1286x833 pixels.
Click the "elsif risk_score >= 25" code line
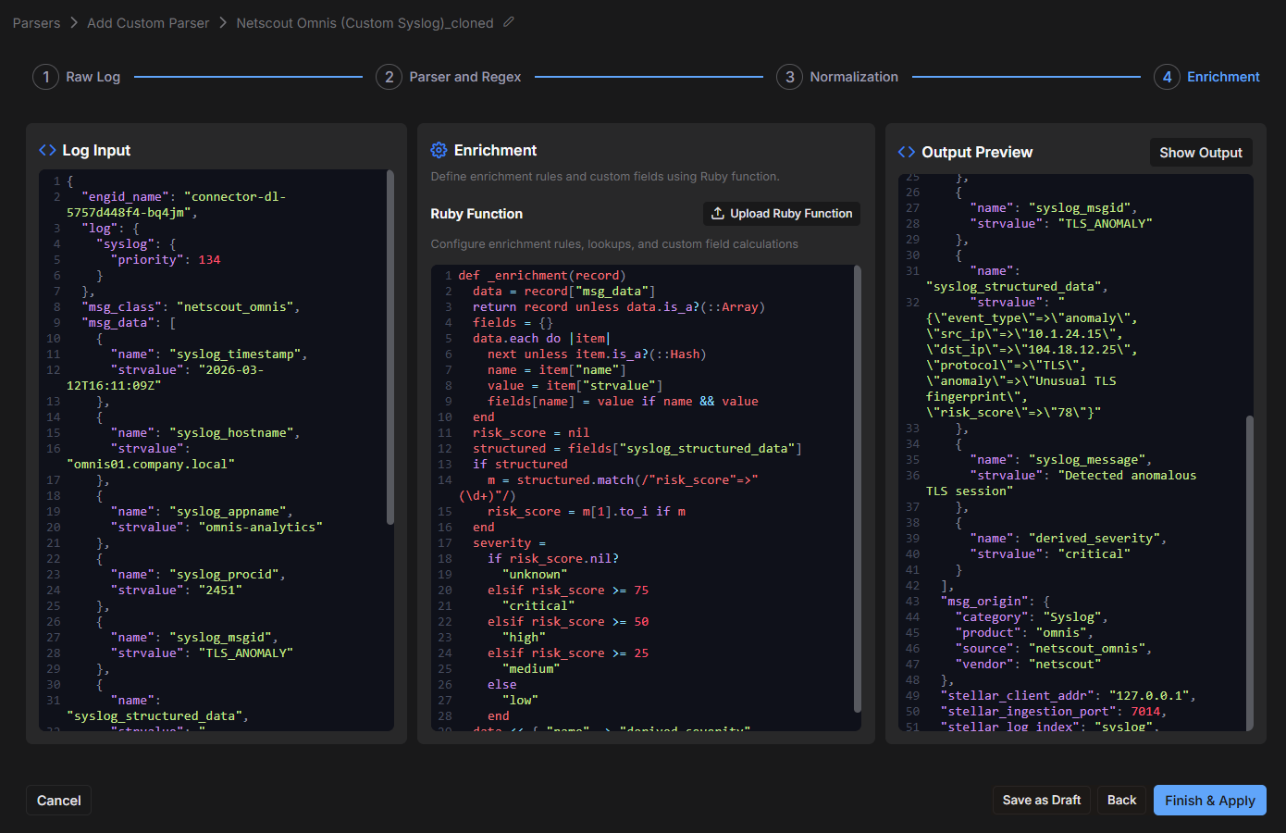pos(568,653)
